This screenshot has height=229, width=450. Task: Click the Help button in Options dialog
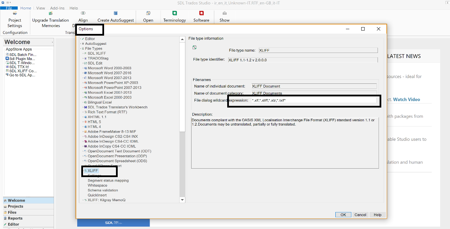click(378, 215)
